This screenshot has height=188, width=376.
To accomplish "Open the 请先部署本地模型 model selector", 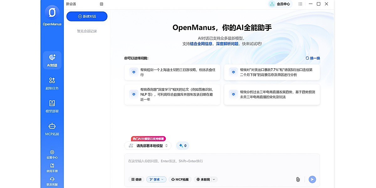I will point(149,145).
